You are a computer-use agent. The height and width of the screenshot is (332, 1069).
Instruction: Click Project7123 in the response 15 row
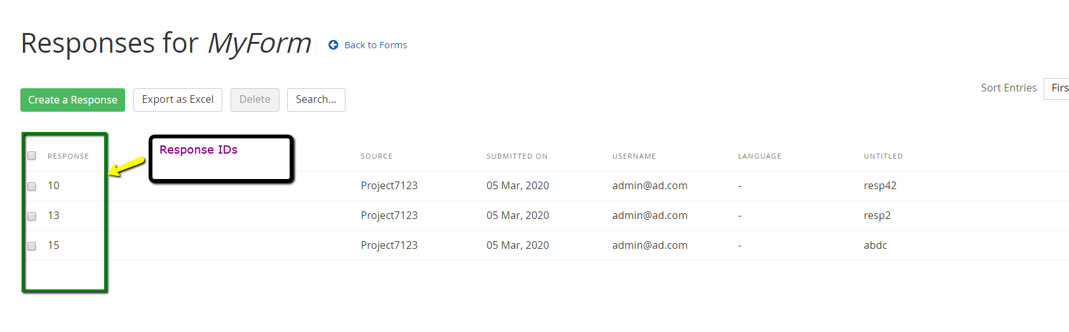(x=389, y=245)
